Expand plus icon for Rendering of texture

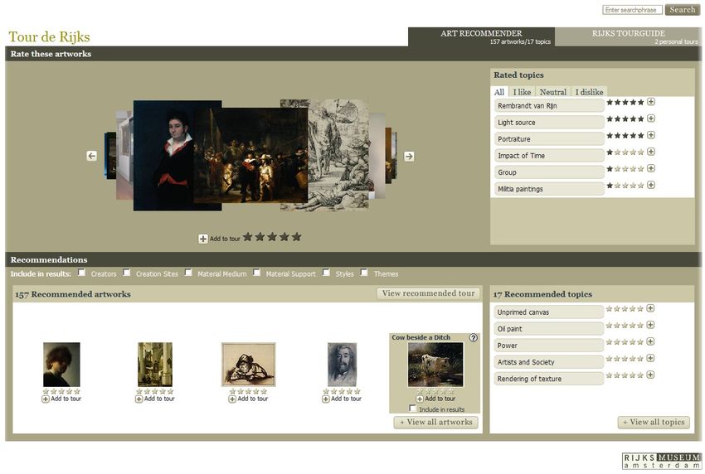[x=650, y=375]
